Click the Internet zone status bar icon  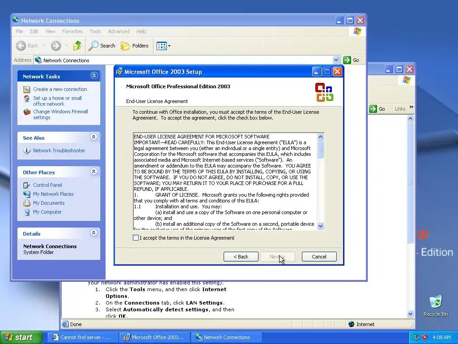point(352,324)
